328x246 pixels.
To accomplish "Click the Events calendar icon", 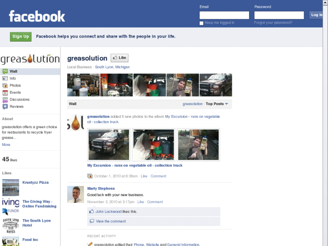I will click(5, 93).
